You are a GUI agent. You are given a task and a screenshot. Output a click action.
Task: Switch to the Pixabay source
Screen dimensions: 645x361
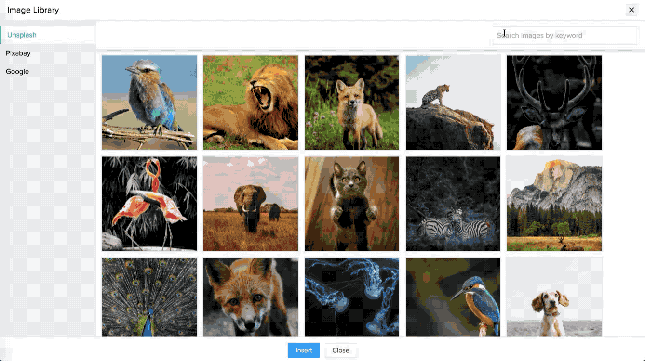18,53
